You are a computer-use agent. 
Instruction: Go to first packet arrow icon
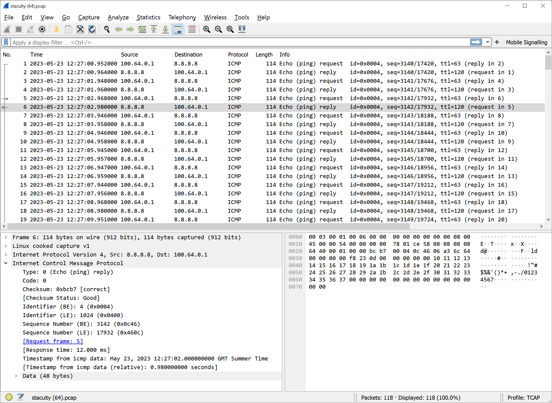point(154,29)
